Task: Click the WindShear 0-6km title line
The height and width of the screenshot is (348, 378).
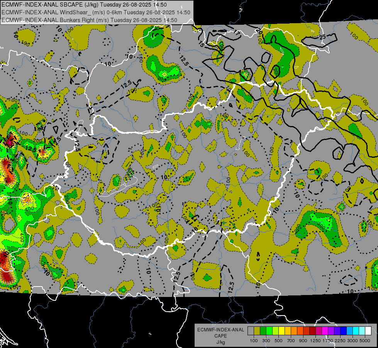Action: (x=96, y=12)
